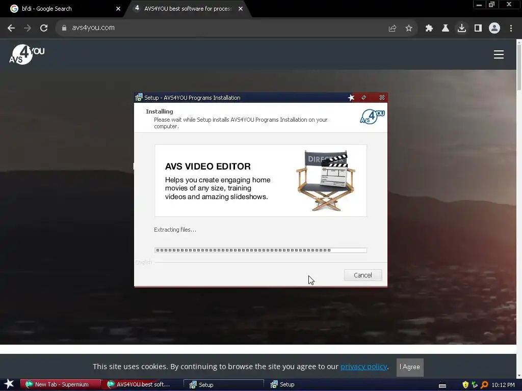Accept cookies with the I Agree button
The width and height of the screenshot is (522, 391).
coord(410,367)
